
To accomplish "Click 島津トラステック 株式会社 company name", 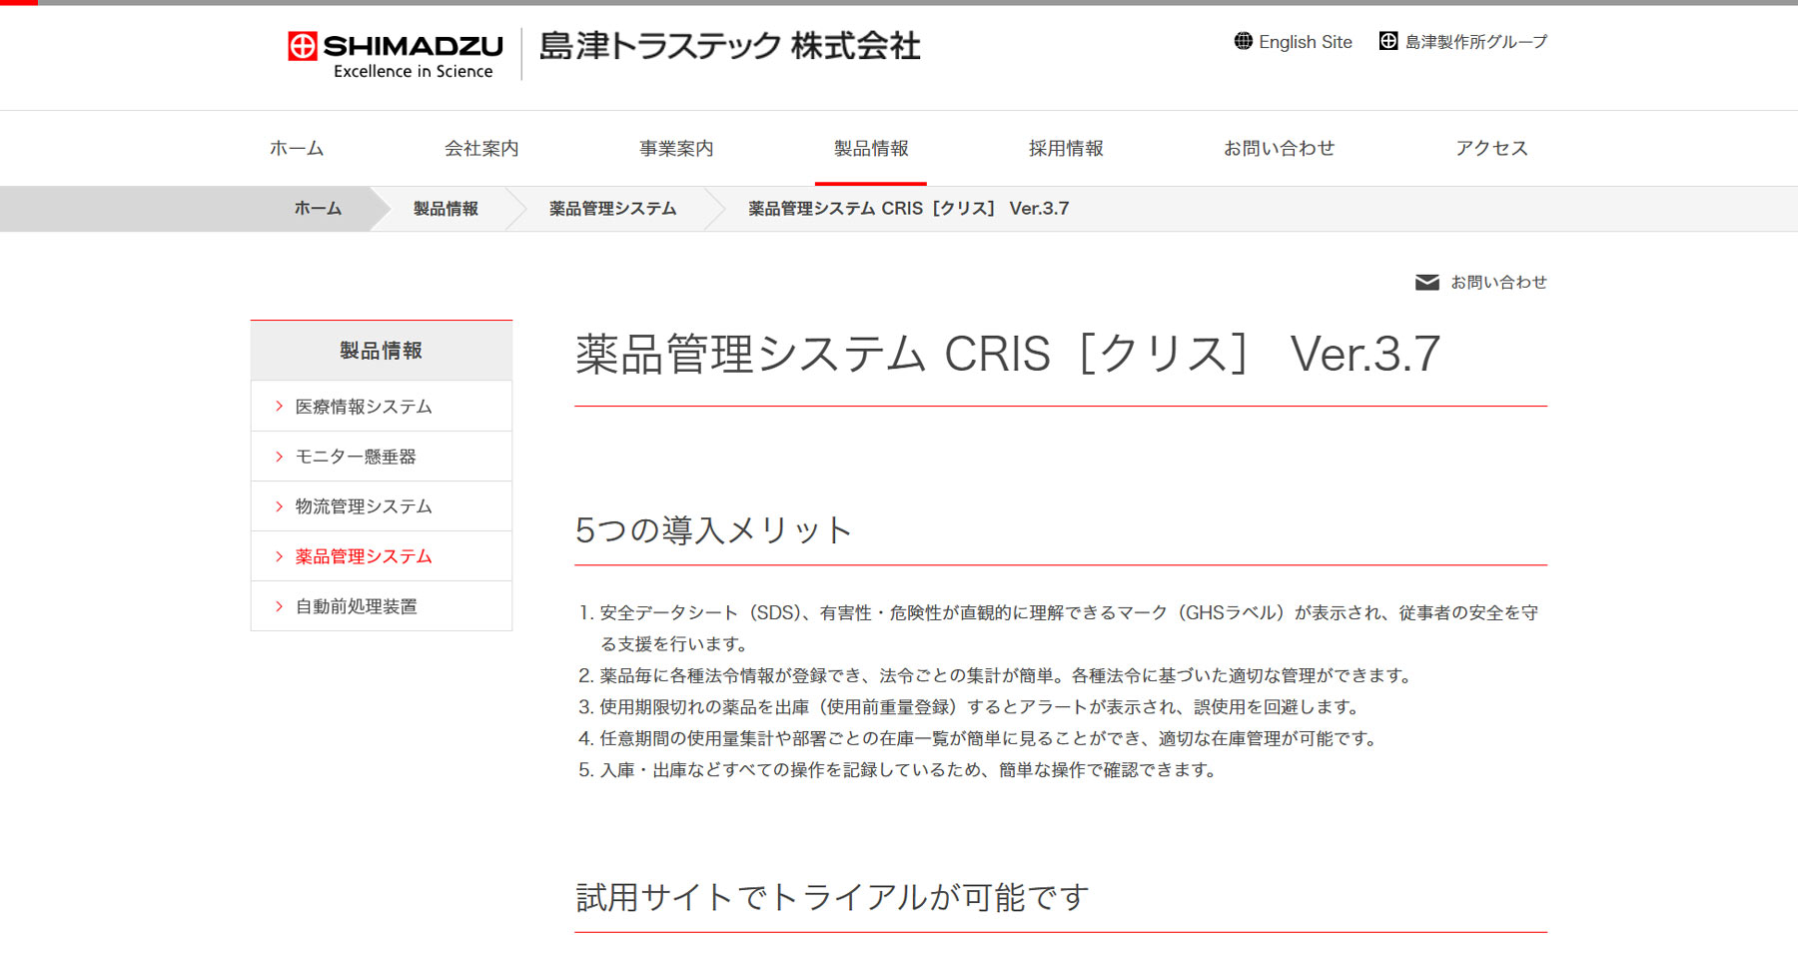I will coord(730,46).
